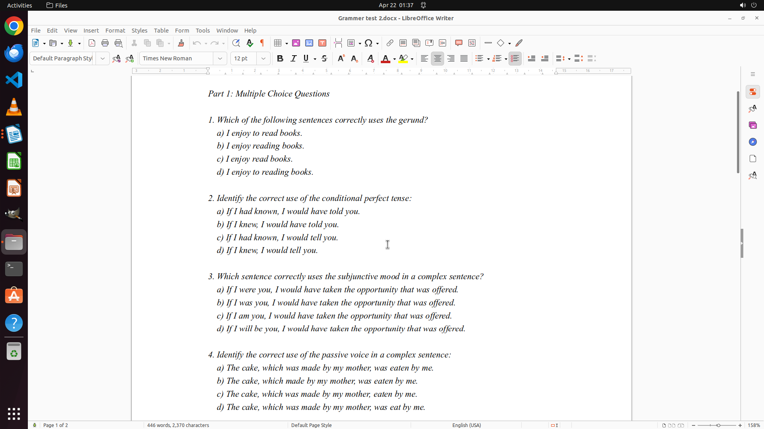The image size is (764, 429).
Task: Click the English (USA) language status
Action: [x=466, y=425]
